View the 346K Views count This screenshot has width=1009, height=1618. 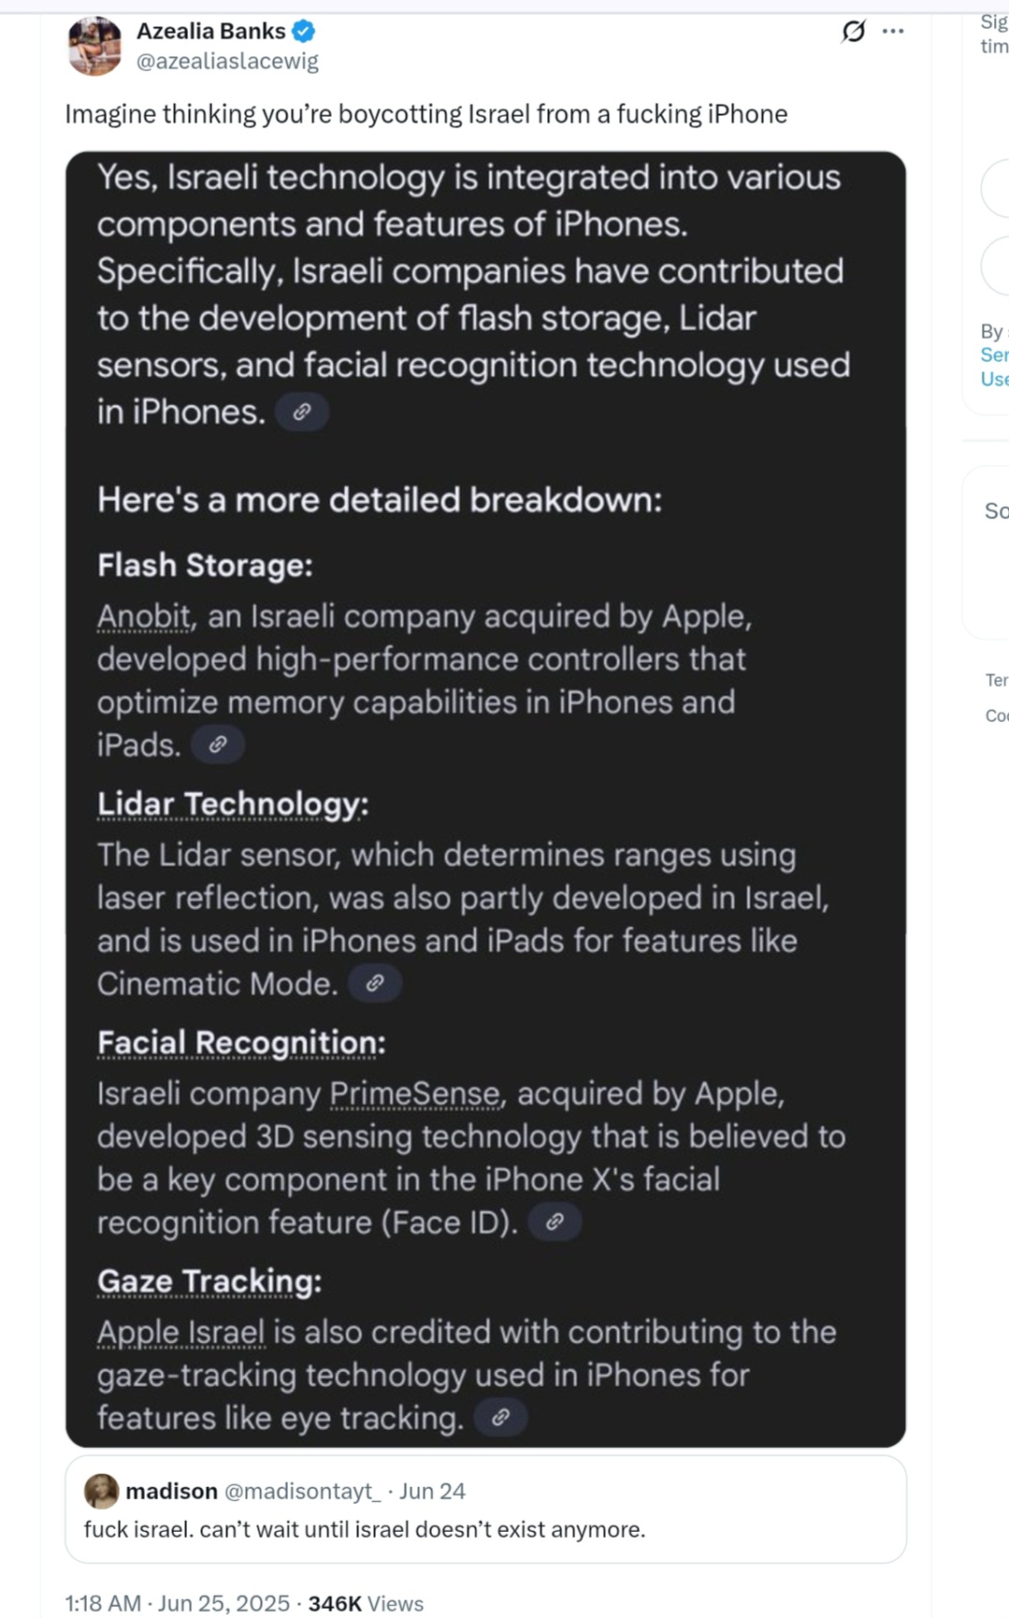click(x=366, y=1603)
